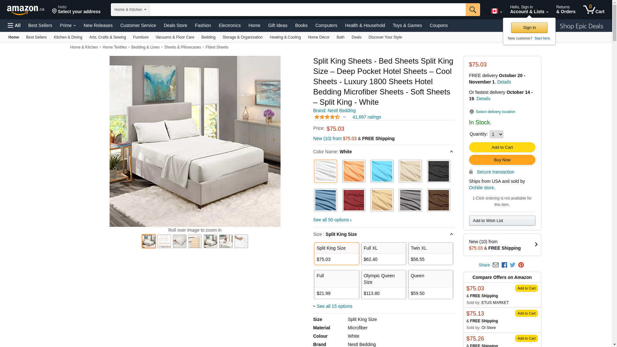Open the Deals Store nav item

[175, 25]
